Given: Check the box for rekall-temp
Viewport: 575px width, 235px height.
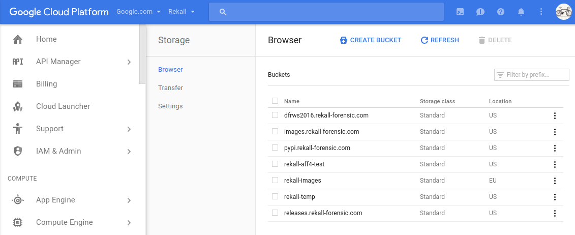Looking at the screenshot, I should 275,196.
